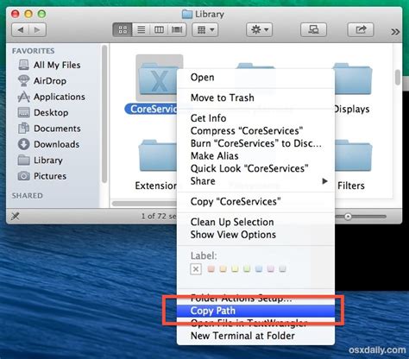Screen dimensions: 409x359
Task: Select Desktop in the sidebar
Action: coord(43,112)
